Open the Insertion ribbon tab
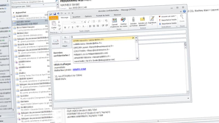Viewport: 219px width, 123px height. click(x=76, y=17)
